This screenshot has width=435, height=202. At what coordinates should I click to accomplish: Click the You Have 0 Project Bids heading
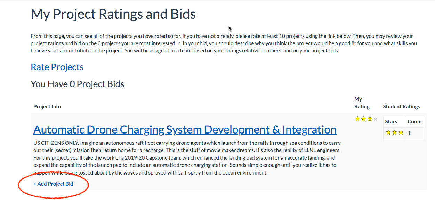[x=77, y=84]
